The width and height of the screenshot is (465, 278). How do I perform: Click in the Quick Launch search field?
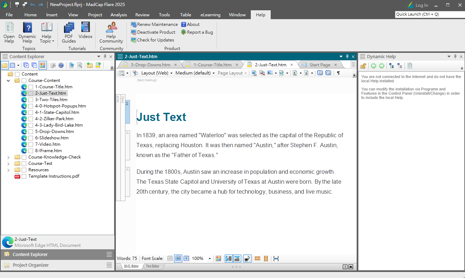point(429,15)
